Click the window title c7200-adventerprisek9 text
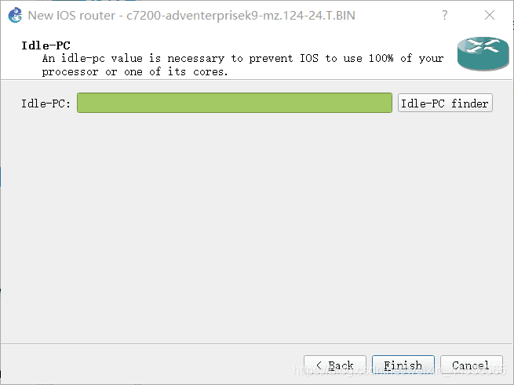Screen dimensions: 514x385 [241, 16]
